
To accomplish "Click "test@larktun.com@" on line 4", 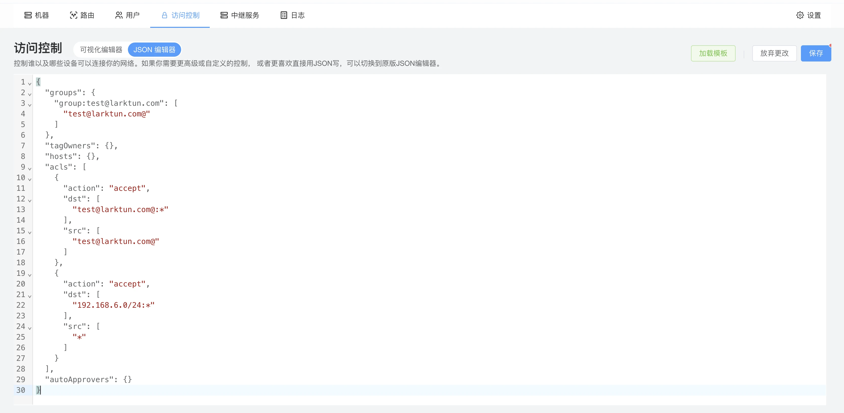I will [106, 114].
